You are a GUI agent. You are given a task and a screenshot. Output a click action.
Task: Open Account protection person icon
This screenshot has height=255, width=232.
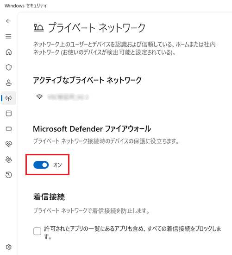pyautogui.click(x=9, y=83)
